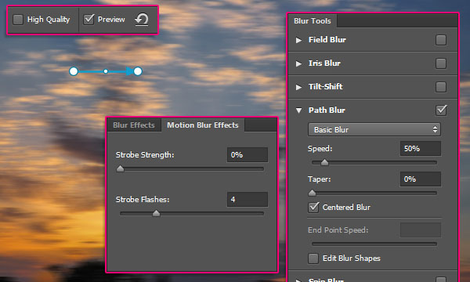The height and width of the screenshot is (282, 470).
Task: Disable the Path Blur checkbox
Action: tap(441, 110)
